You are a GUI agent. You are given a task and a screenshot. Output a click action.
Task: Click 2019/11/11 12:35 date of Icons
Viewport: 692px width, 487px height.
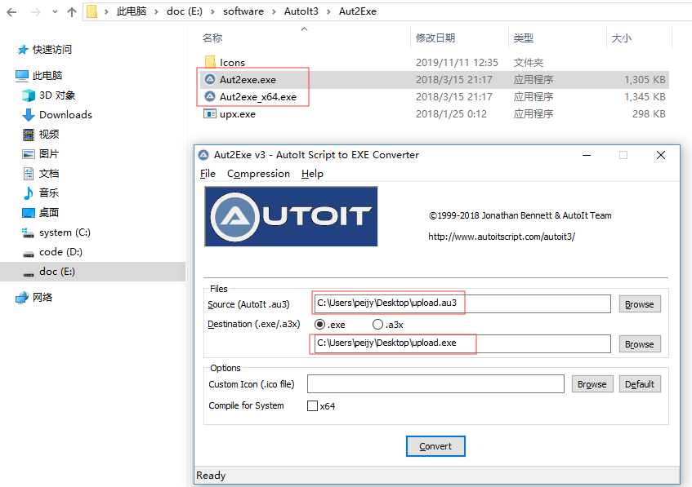click(457, 63)
